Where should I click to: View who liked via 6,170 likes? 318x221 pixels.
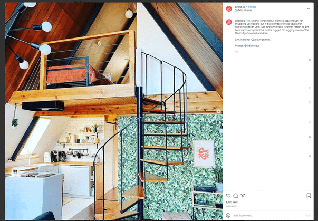click(232, 202)
